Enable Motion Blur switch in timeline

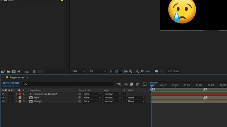click(137, 84)
